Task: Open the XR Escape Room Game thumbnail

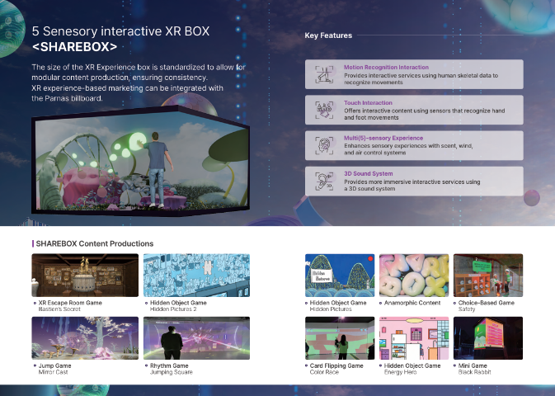Action: (x=85, y=276)
